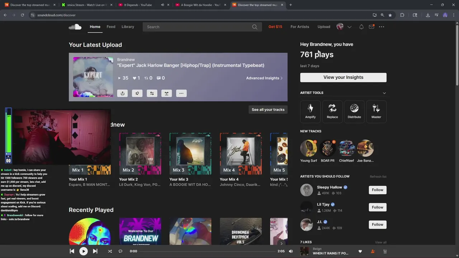Open Chrome extensions puzzle icon

coord(402,15)
